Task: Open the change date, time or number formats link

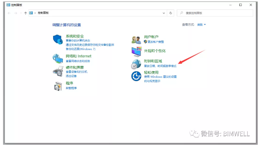Action: (x=160, y=66)
